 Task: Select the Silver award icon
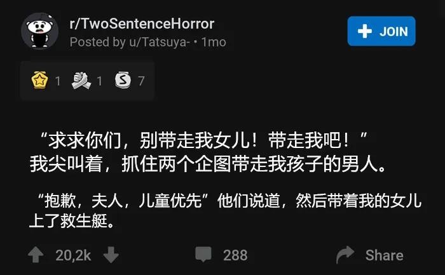[x=123, y=80]
